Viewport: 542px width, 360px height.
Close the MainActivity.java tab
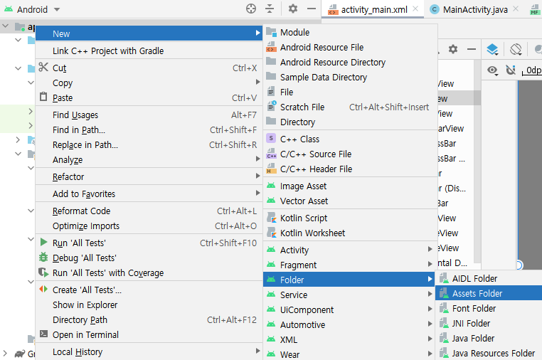[516, 9]
